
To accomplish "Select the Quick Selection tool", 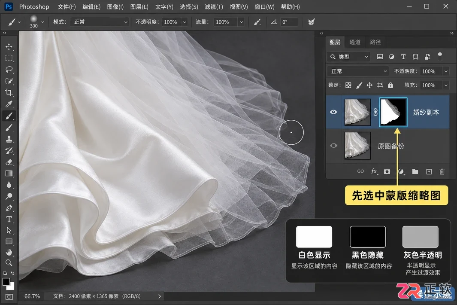I will [x=9, y=81].
